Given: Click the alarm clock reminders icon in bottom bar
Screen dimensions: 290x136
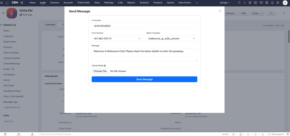Looking at the screenshot, I should click(255, 134).
